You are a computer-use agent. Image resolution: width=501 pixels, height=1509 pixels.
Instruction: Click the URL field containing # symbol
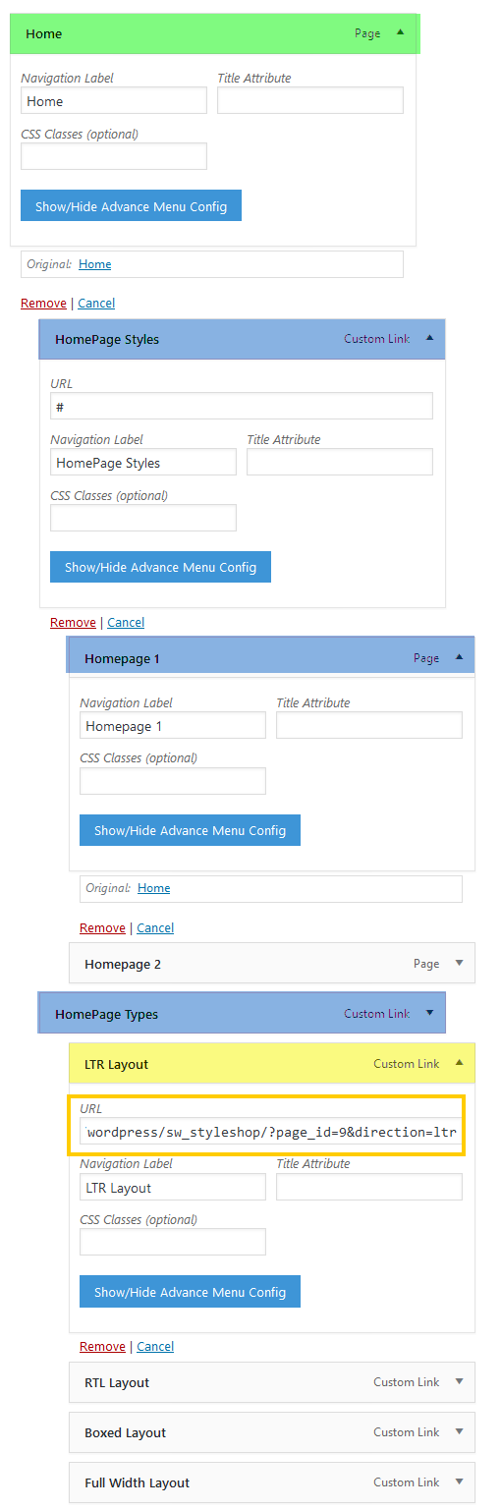coord(242,406)
